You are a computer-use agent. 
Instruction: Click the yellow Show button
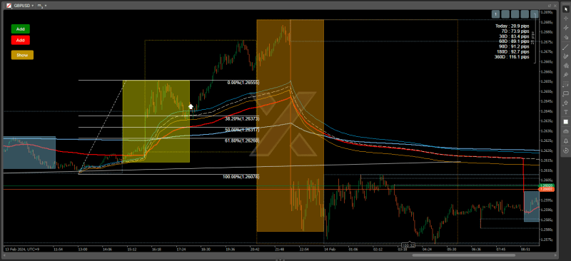(x=22, y=55)
